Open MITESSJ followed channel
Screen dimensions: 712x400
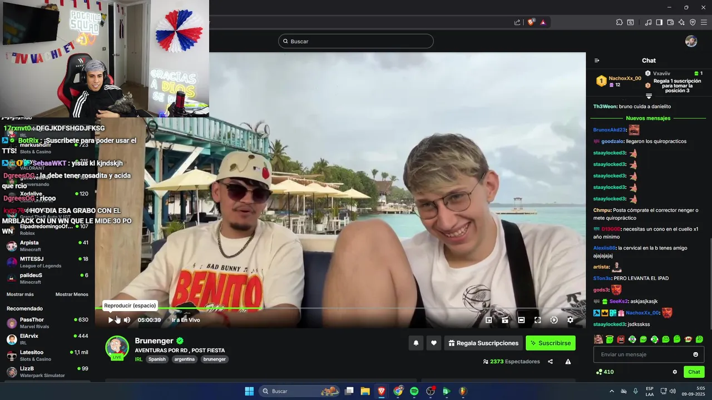47,262
